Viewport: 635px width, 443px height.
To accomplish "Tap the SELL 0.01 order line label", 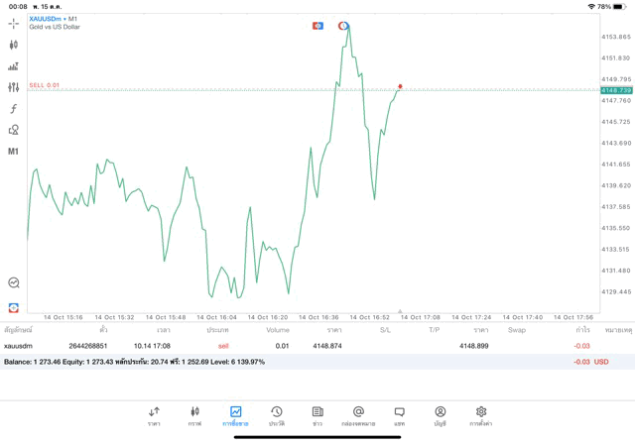I will tap(45, 85).
